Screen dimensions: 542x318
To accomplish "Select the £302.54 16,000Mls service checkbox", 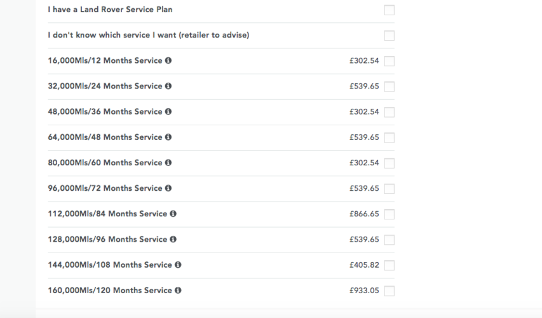I will (x=390, y=61).
